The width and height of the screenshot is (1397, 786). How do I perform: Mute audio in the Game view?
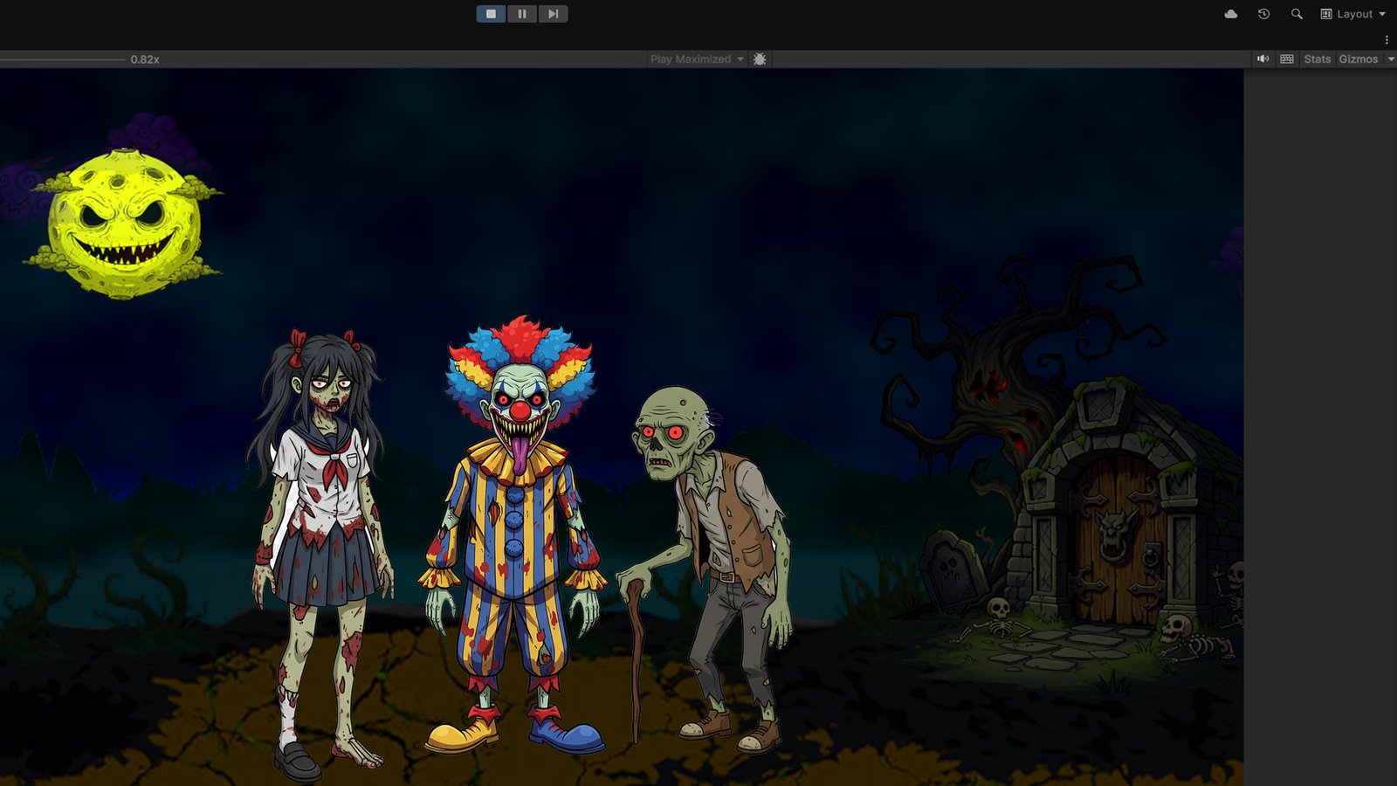click(x=1263, y=59)
